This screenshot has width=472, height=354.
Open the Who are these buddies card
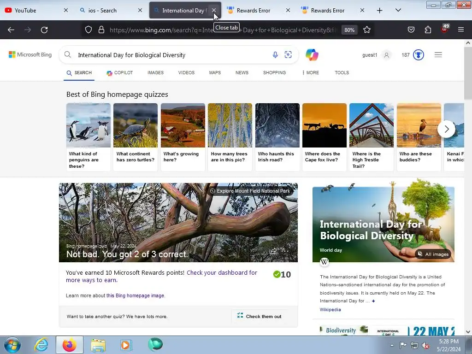419,137
